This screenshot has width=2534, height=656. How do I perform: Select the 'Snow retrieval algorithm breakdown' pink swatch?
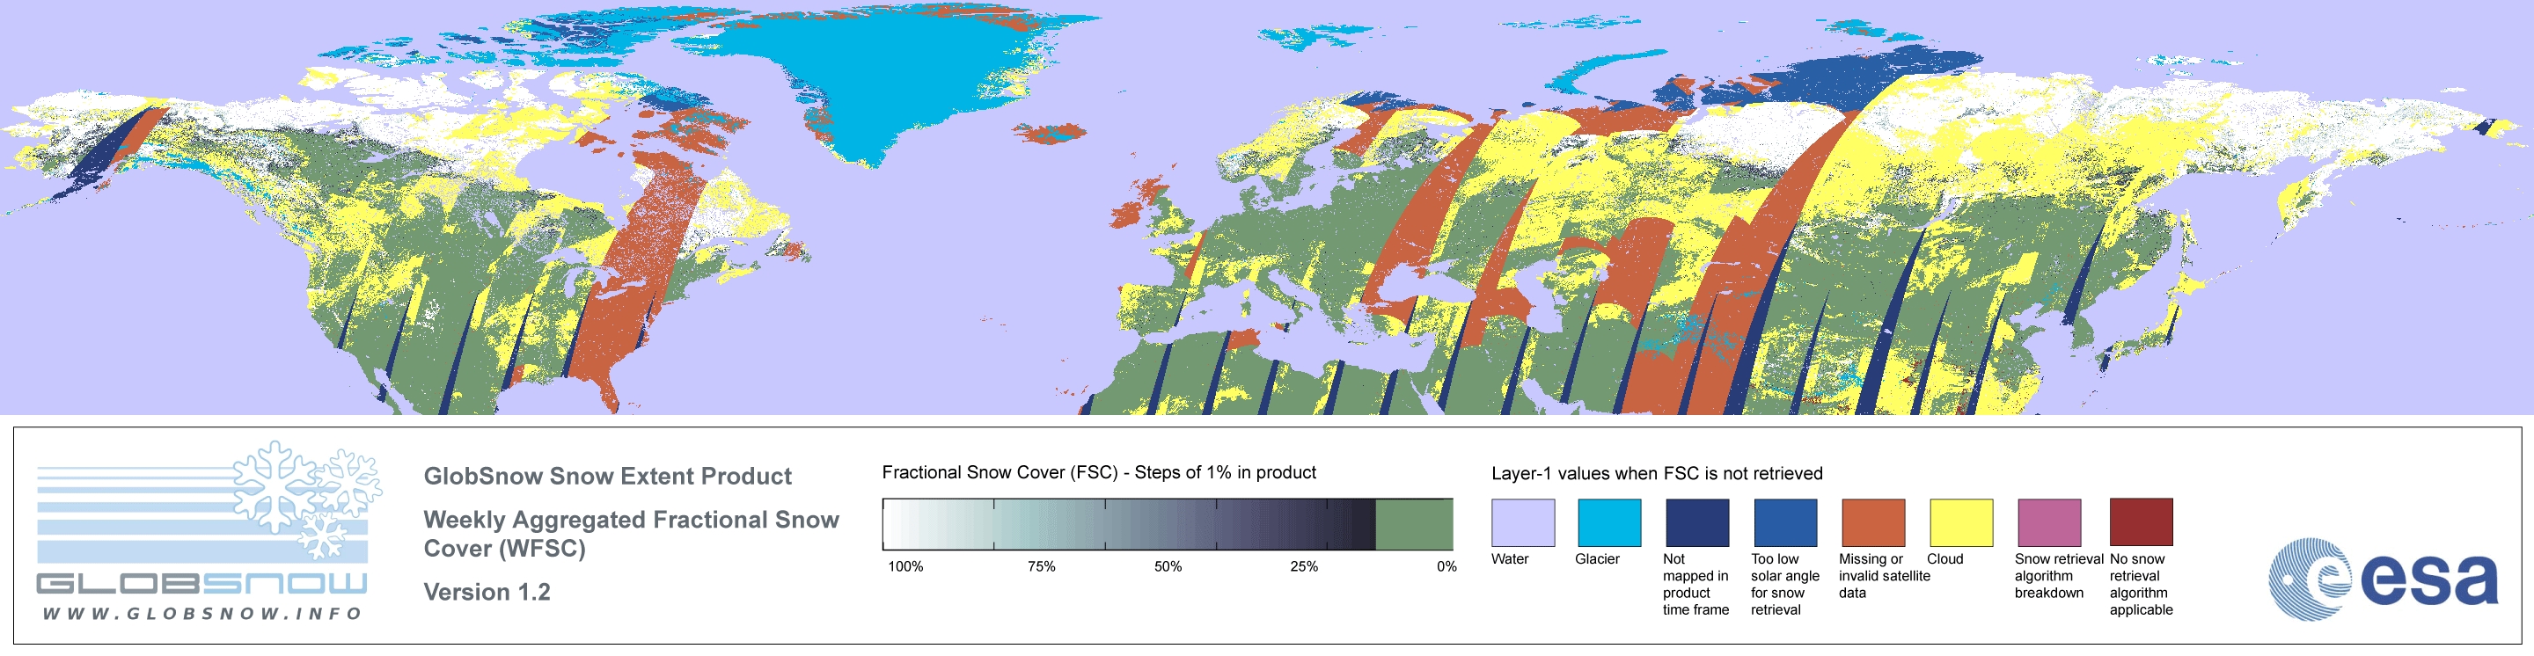(2049, 522)
